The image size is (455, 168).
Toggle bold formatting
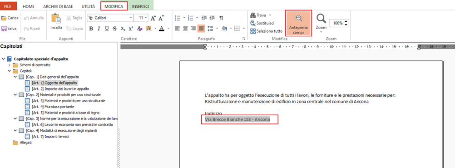pos(91,29)
